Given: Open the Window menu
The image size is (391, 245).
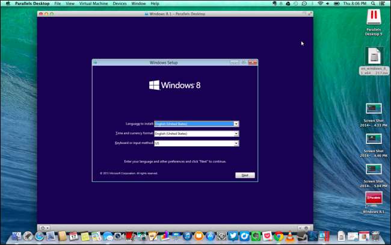Looking at the screenshot, I should [138, 4].
